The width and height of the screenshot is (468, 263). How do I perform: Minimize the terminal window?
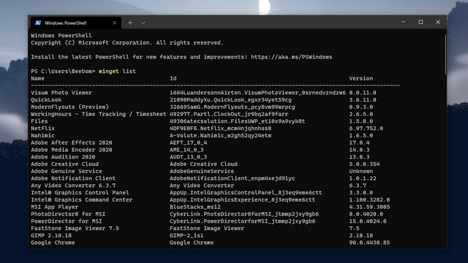click(403, 22)
